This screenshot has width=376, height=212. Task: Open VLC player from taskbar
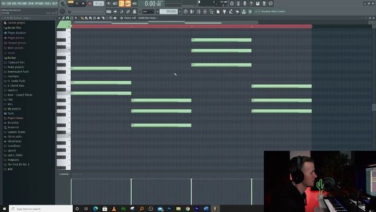tap(114, 208)
